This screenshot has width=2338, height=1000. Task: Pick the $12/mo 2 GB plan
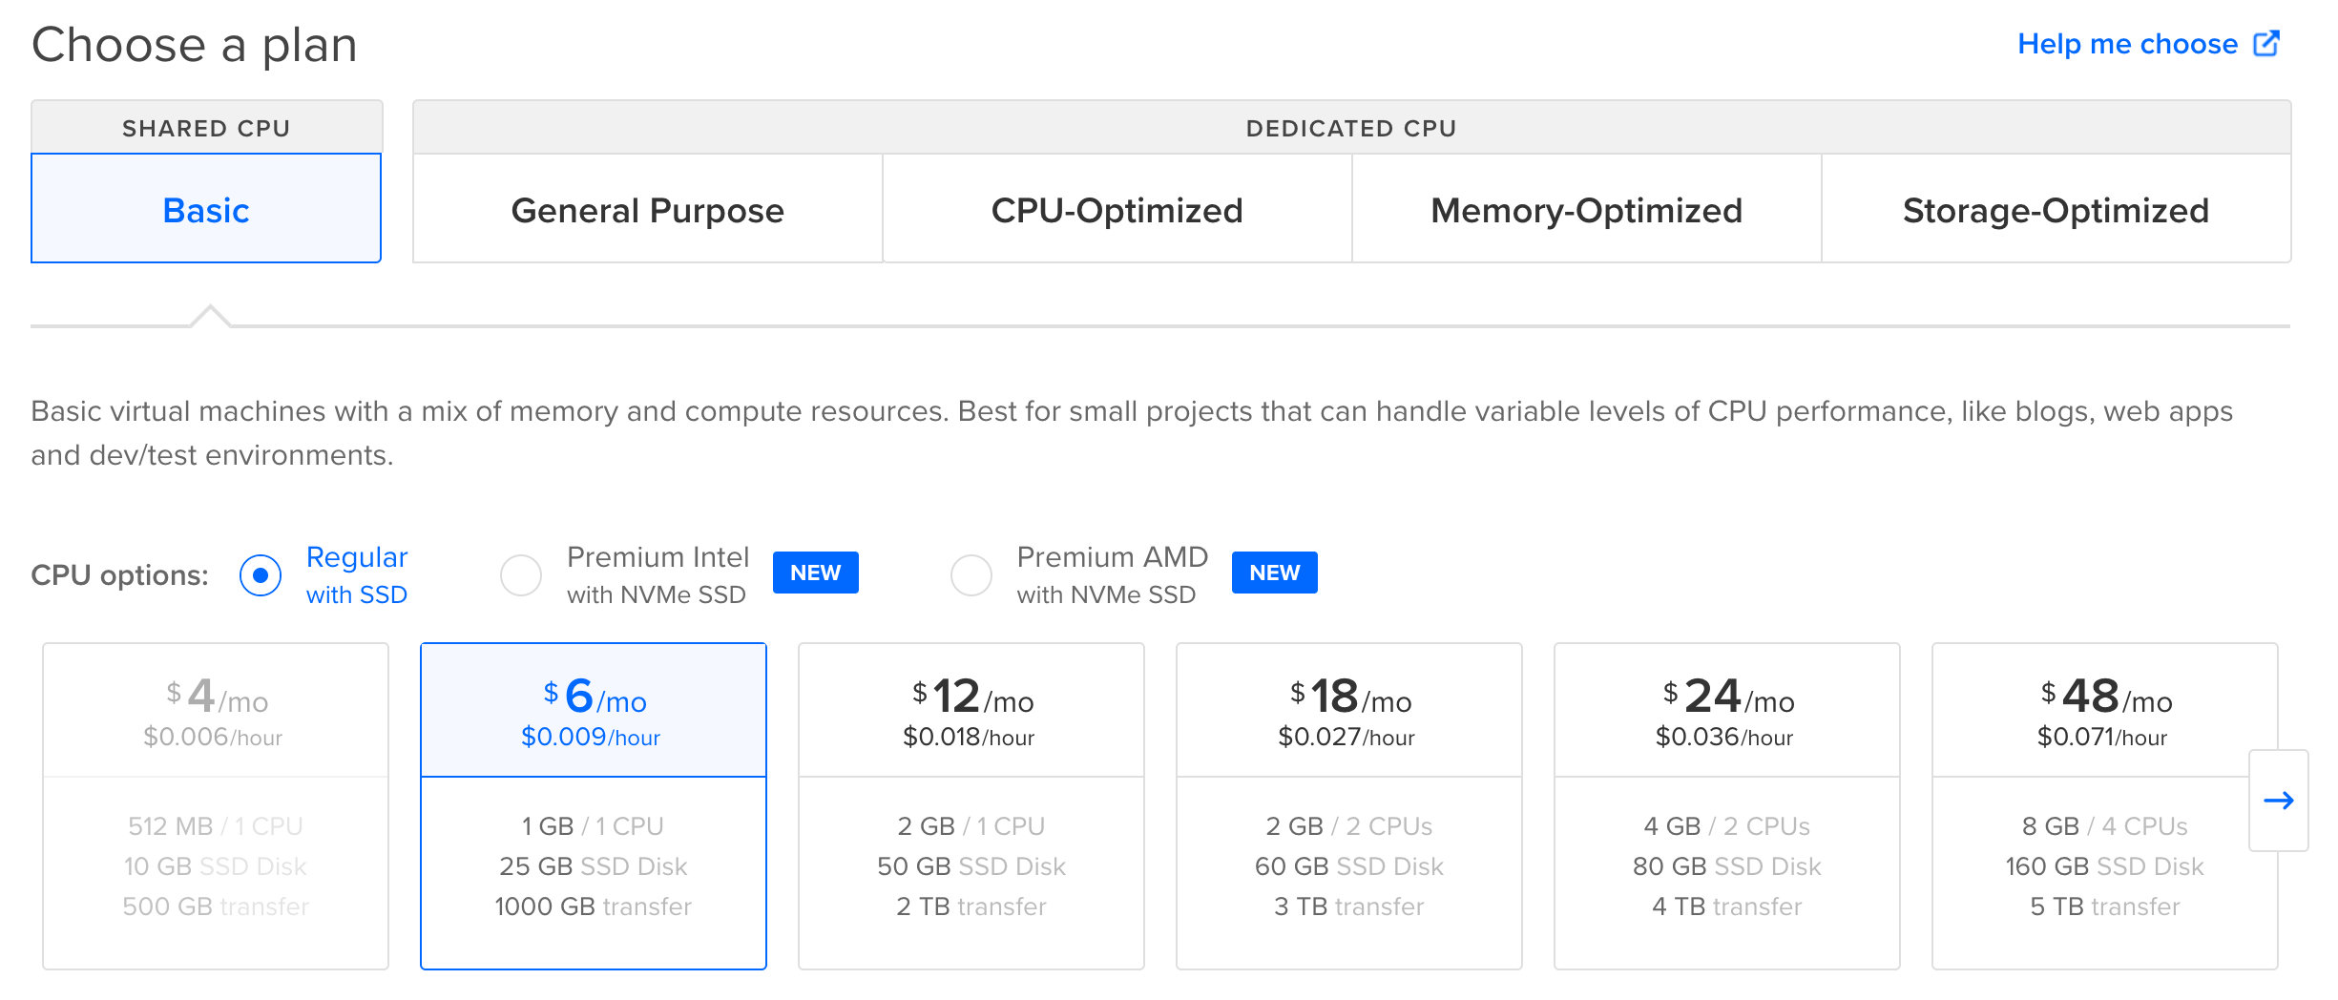click(x=971, y=806)
